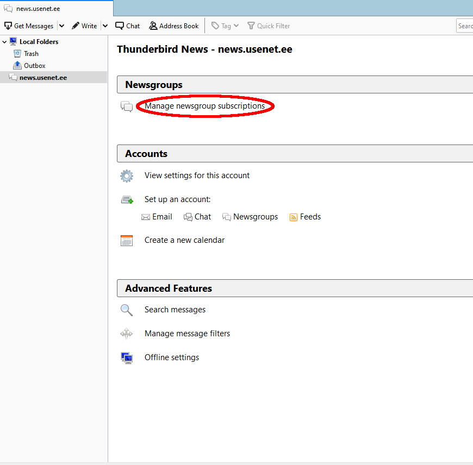
Task: Click the gear icon for account settings
Action: click(x=127, y=175)
